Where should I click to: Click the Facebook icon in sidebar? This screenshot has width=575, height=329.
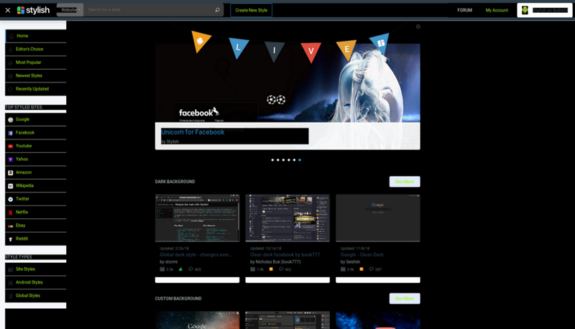click(11, 133)
